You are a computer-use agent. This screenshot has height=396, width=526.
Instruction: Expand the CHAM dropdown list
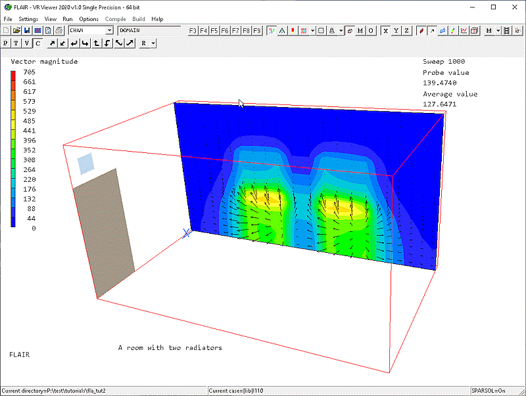[109, 30]
